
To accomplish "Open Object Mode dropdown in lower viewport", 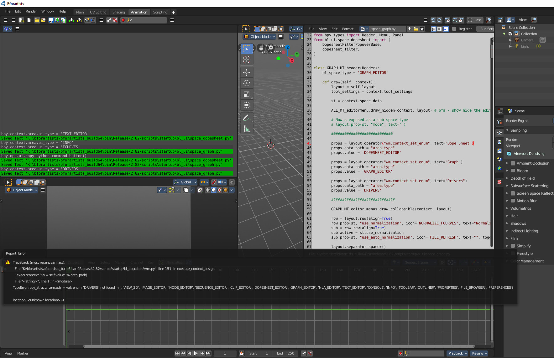I will pyautogui.click(x=22, y=190).
